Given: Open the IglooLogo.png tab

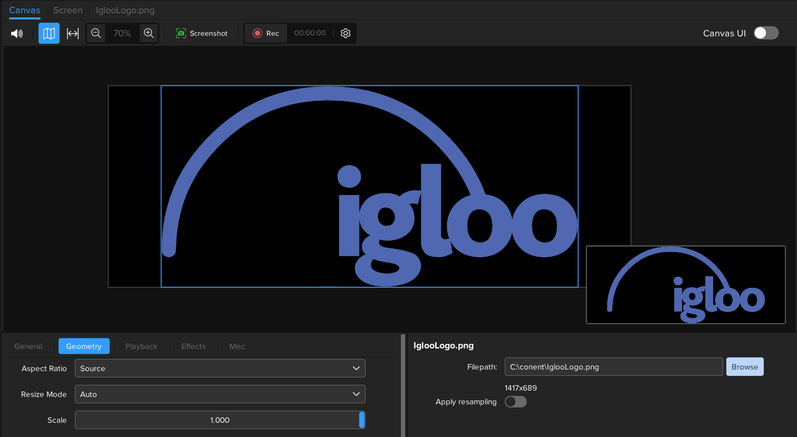Looking at the screenshot, I should point(125,11).
